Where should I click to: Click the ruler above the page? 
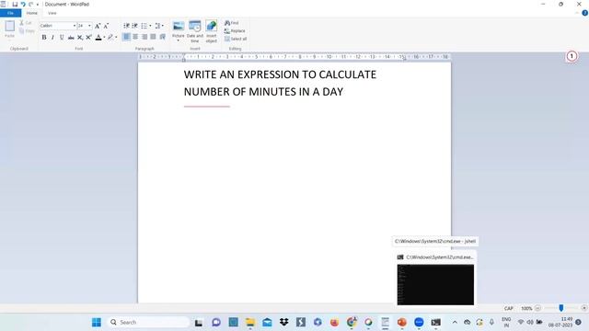294,57
